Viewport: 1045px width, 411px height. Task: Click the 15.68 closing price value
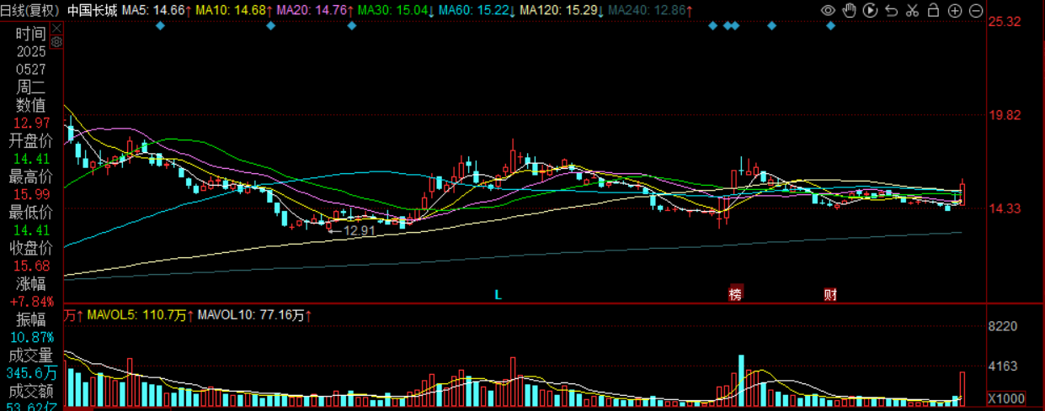click(30, 266)
